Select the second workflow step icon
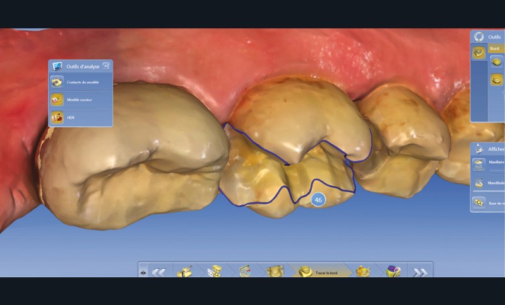 pos(215,272)
